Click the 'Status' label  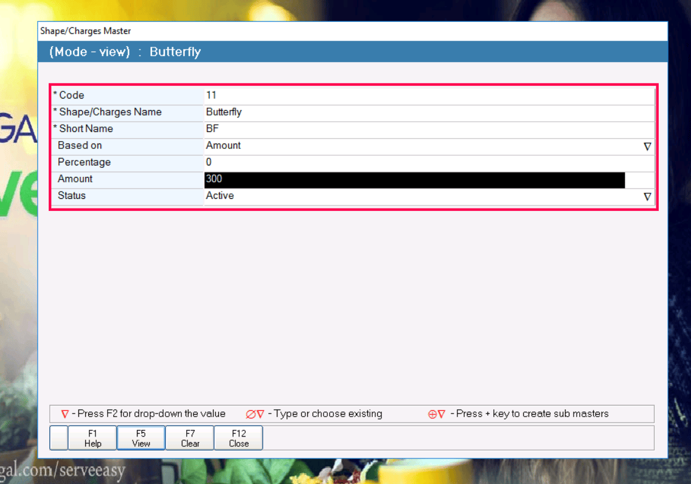coord(71,196)
